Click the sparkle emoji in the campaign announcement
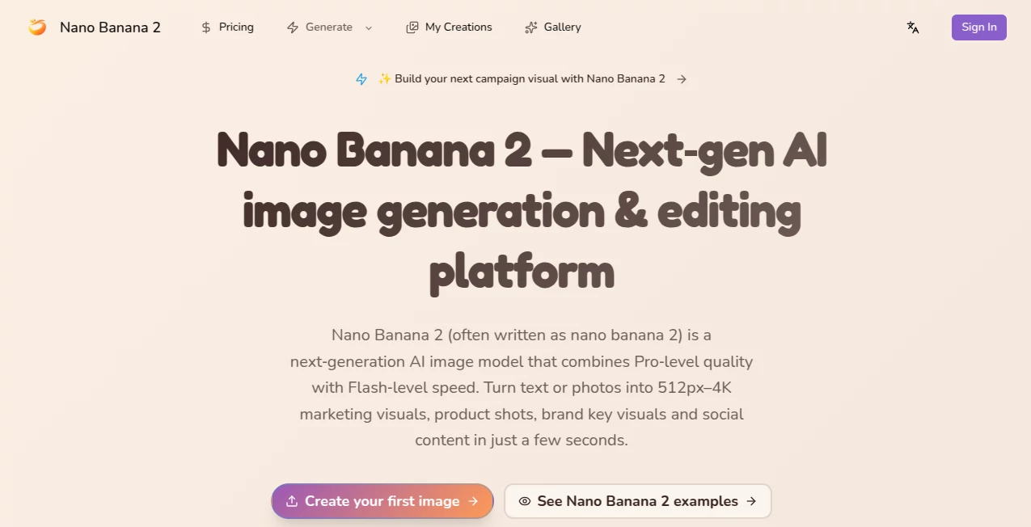This screenshot has width=1031, height=527. tap(385, 78)
